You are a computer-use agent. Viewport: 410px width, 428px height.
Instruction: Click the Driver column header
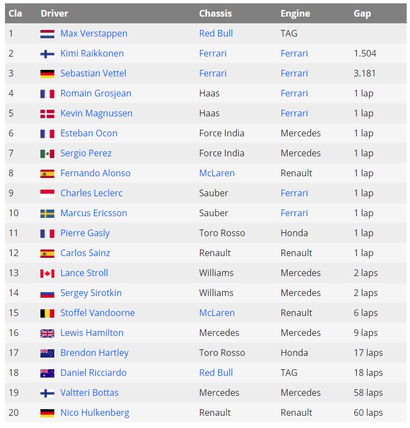click(55, 13)
